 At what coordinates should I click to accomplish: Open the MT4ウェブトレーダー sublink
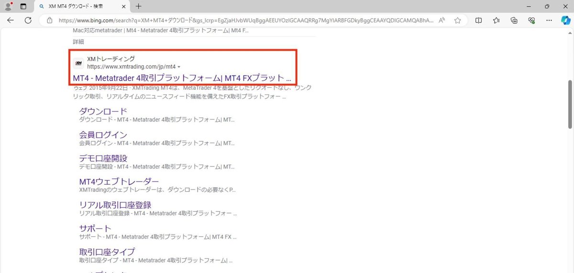[119, 182]
